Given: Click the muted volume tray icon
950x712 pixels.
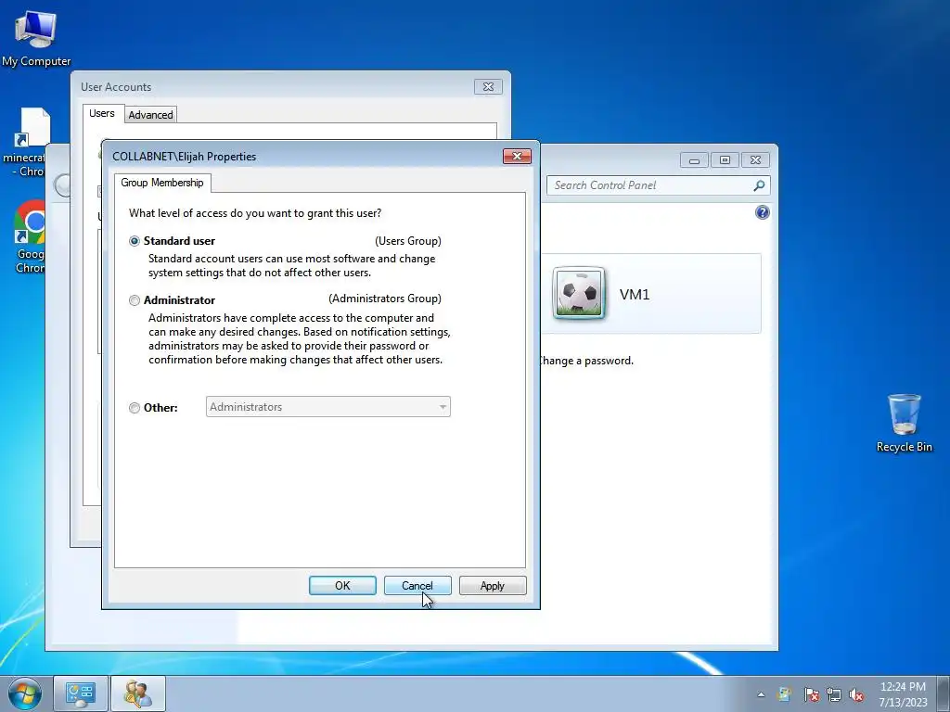Looking at the screenshot, I should coord(856,694).
